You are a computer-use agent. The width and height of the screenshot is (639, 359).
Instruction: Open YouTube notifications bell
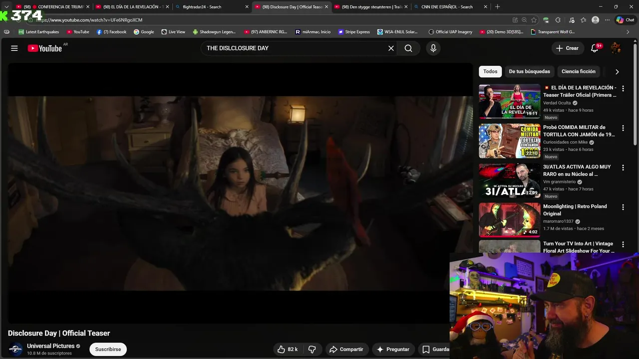pyautogui.click(x=595, y=48)
